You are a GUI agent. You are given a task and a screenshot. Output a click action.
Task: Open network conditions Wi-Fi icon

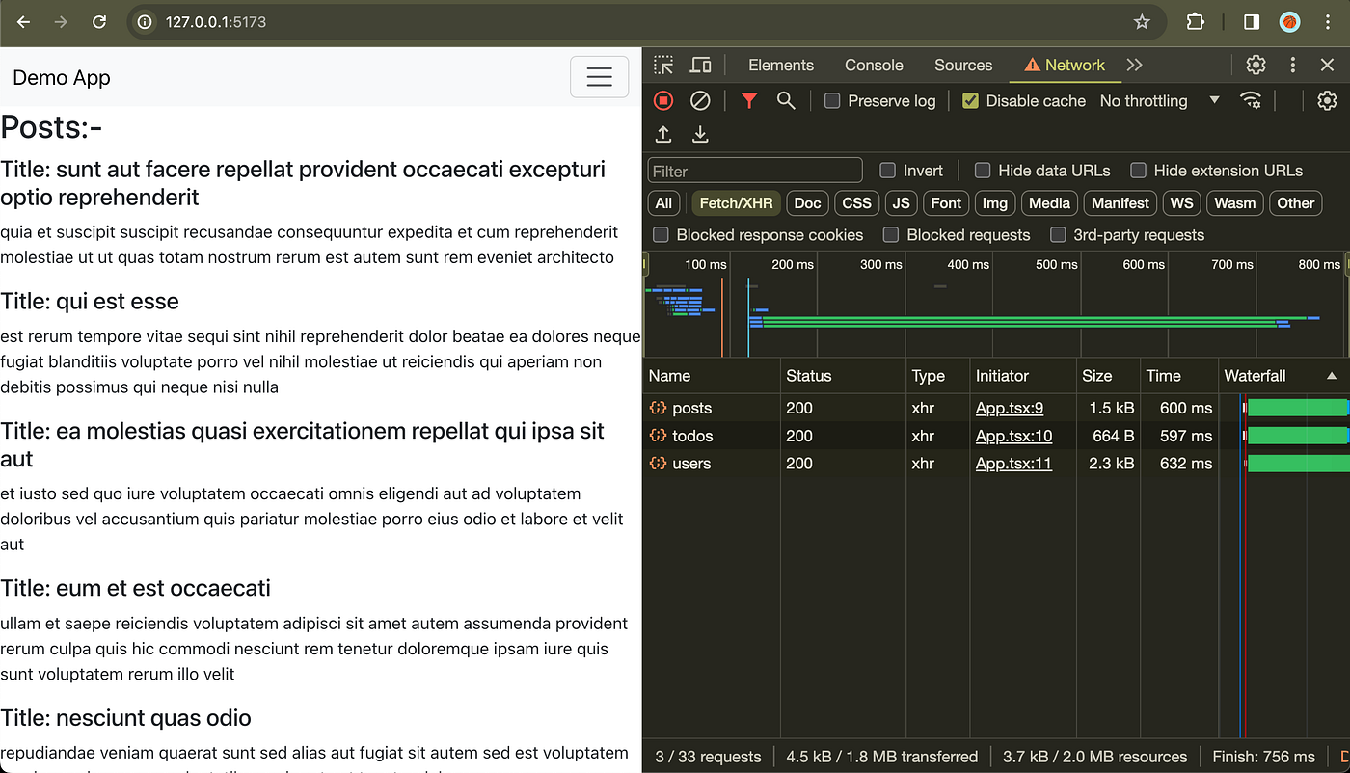click(1251, 101)
